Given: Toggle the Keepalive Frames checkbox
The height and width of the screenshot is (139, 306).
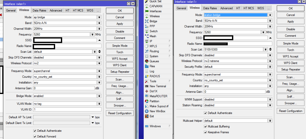Looking at the screenshot, I should pos(206,132).
